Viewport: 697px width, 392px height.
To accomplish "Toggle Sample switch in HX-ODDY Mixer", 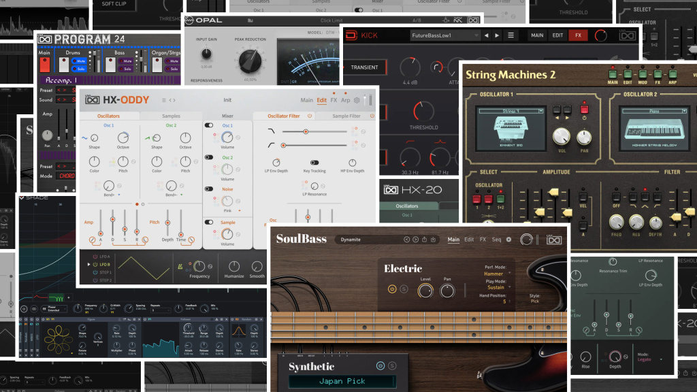I will coord(209,223).
